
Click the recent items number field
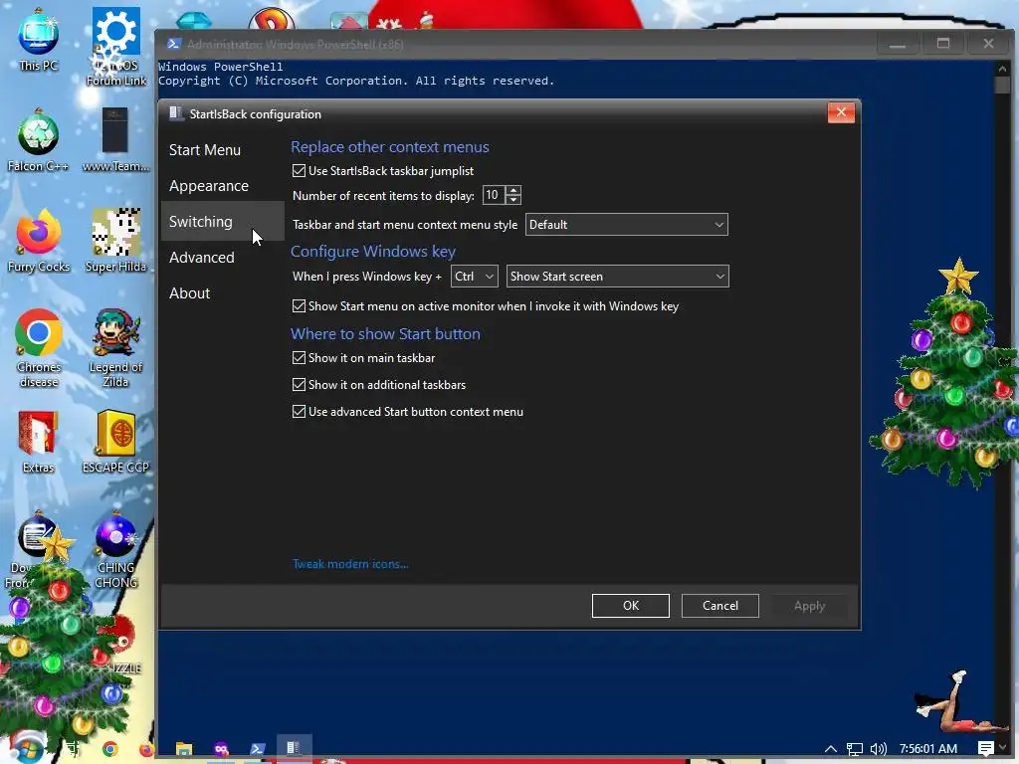pyautogui.click(x=494, y=195)
